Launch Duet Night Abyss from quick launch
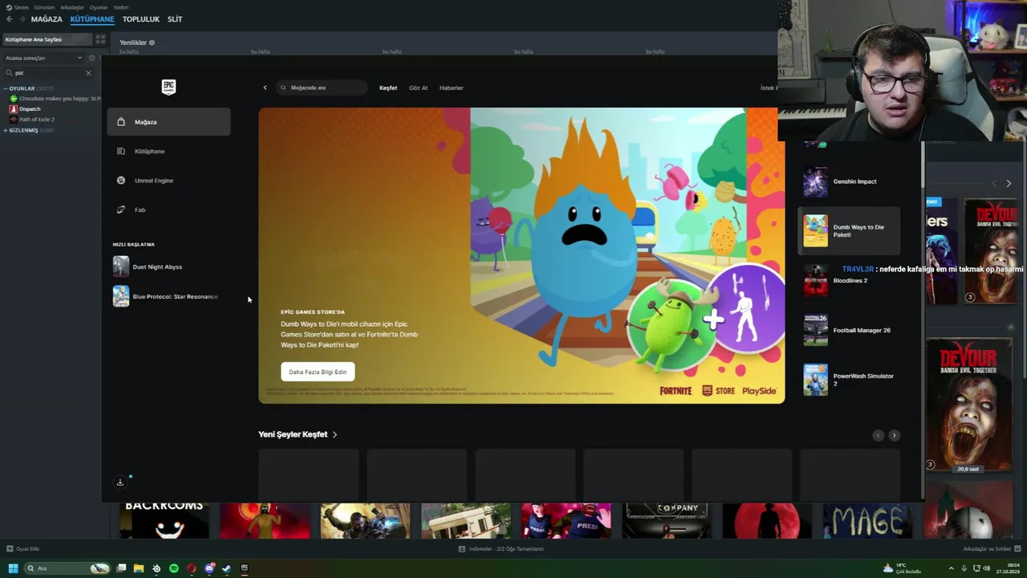The width and height of the screenshot is (1027, 578). [168, 267]
